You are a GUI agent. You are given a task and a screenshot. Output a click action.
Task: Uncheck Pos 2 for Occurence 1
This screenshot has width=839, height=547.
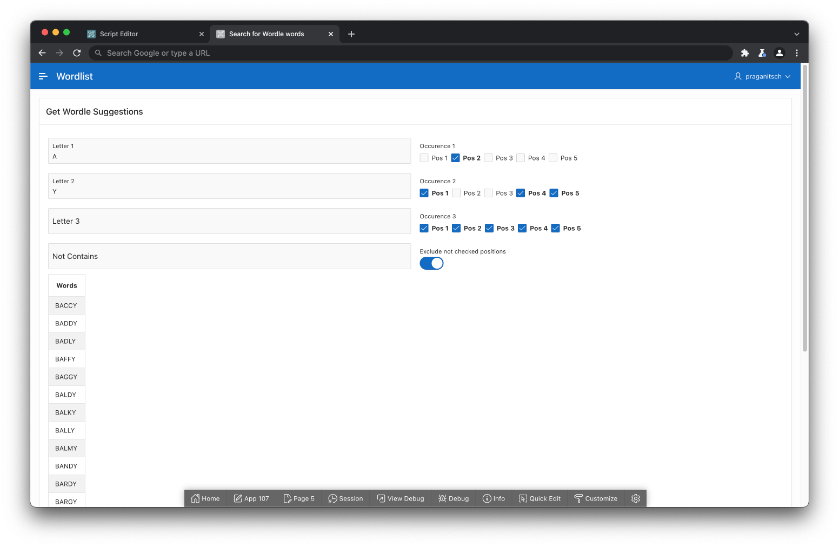click(456, 158)
